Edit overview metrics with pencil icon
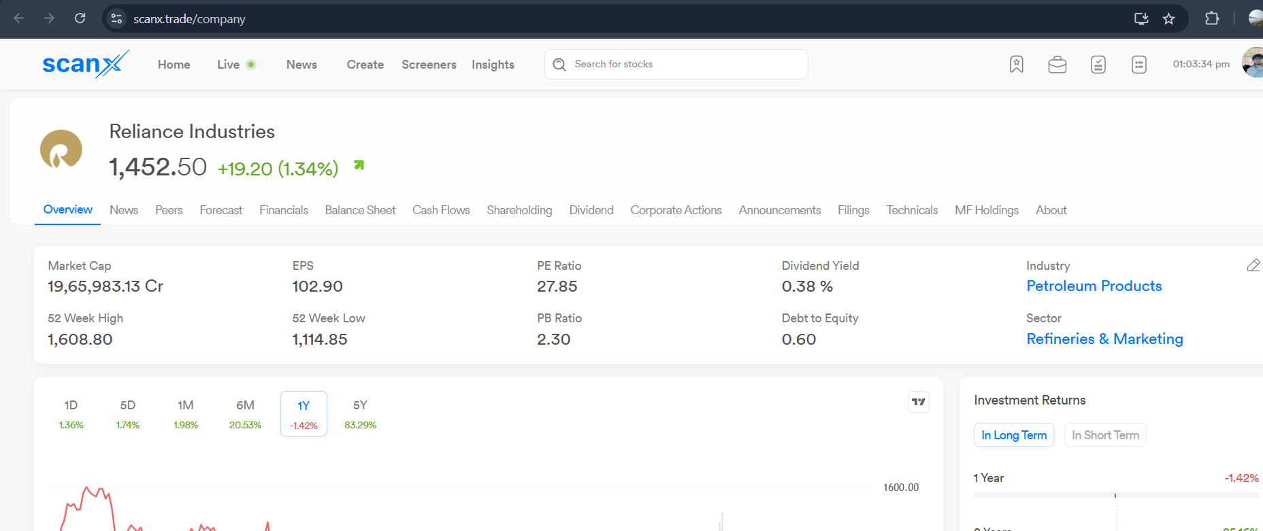 pyautogui.click(x=1253, y=265)
